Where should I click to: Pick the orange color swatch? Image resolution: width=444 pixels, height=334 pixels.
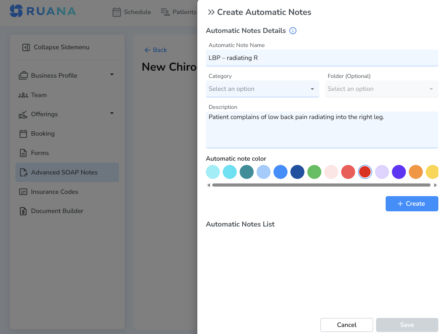pyautogui.click(x=416, y=172)
